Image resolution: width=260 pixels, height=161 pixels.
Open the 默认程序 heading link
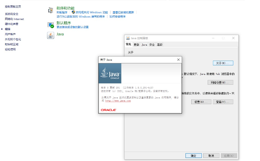(64, 23)
